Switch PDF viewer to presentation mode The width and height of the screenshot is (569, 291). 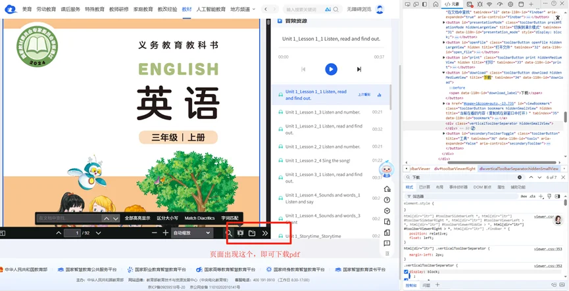point(240,233)
